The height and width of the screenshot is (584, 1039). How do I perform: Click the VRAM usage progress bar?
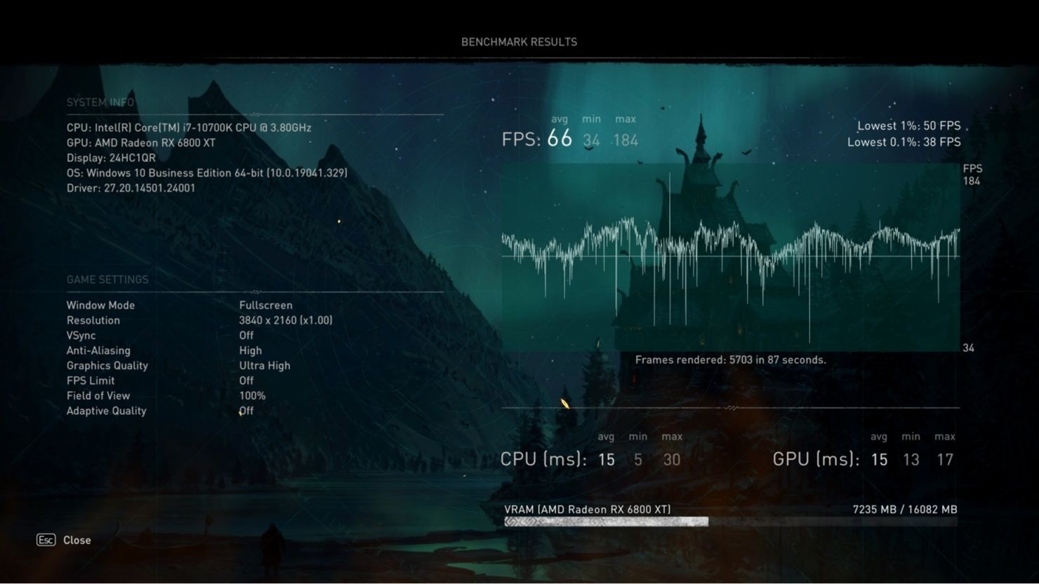(731, 522)
